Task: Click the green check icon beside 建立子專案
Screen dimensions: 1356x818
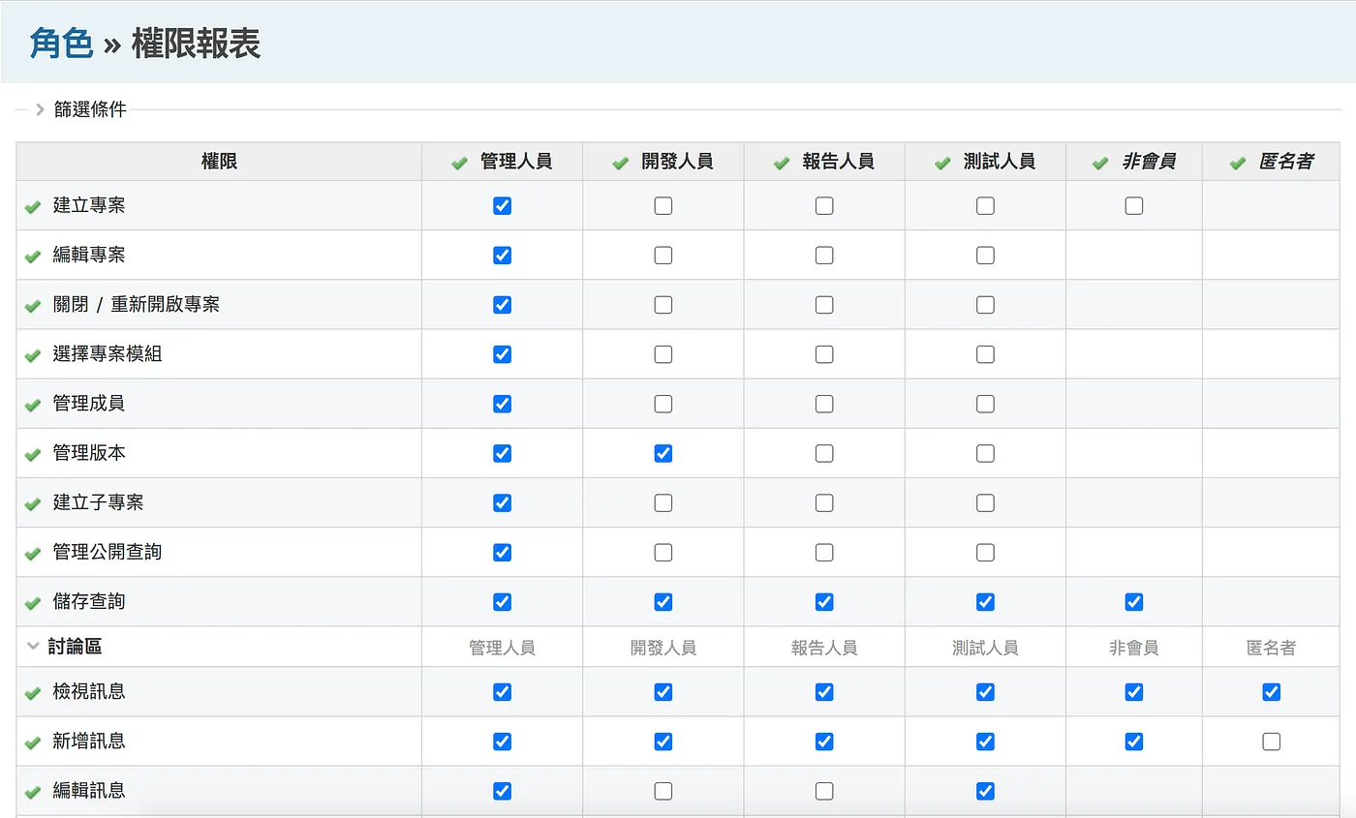Action: click(x=33, y=503)
